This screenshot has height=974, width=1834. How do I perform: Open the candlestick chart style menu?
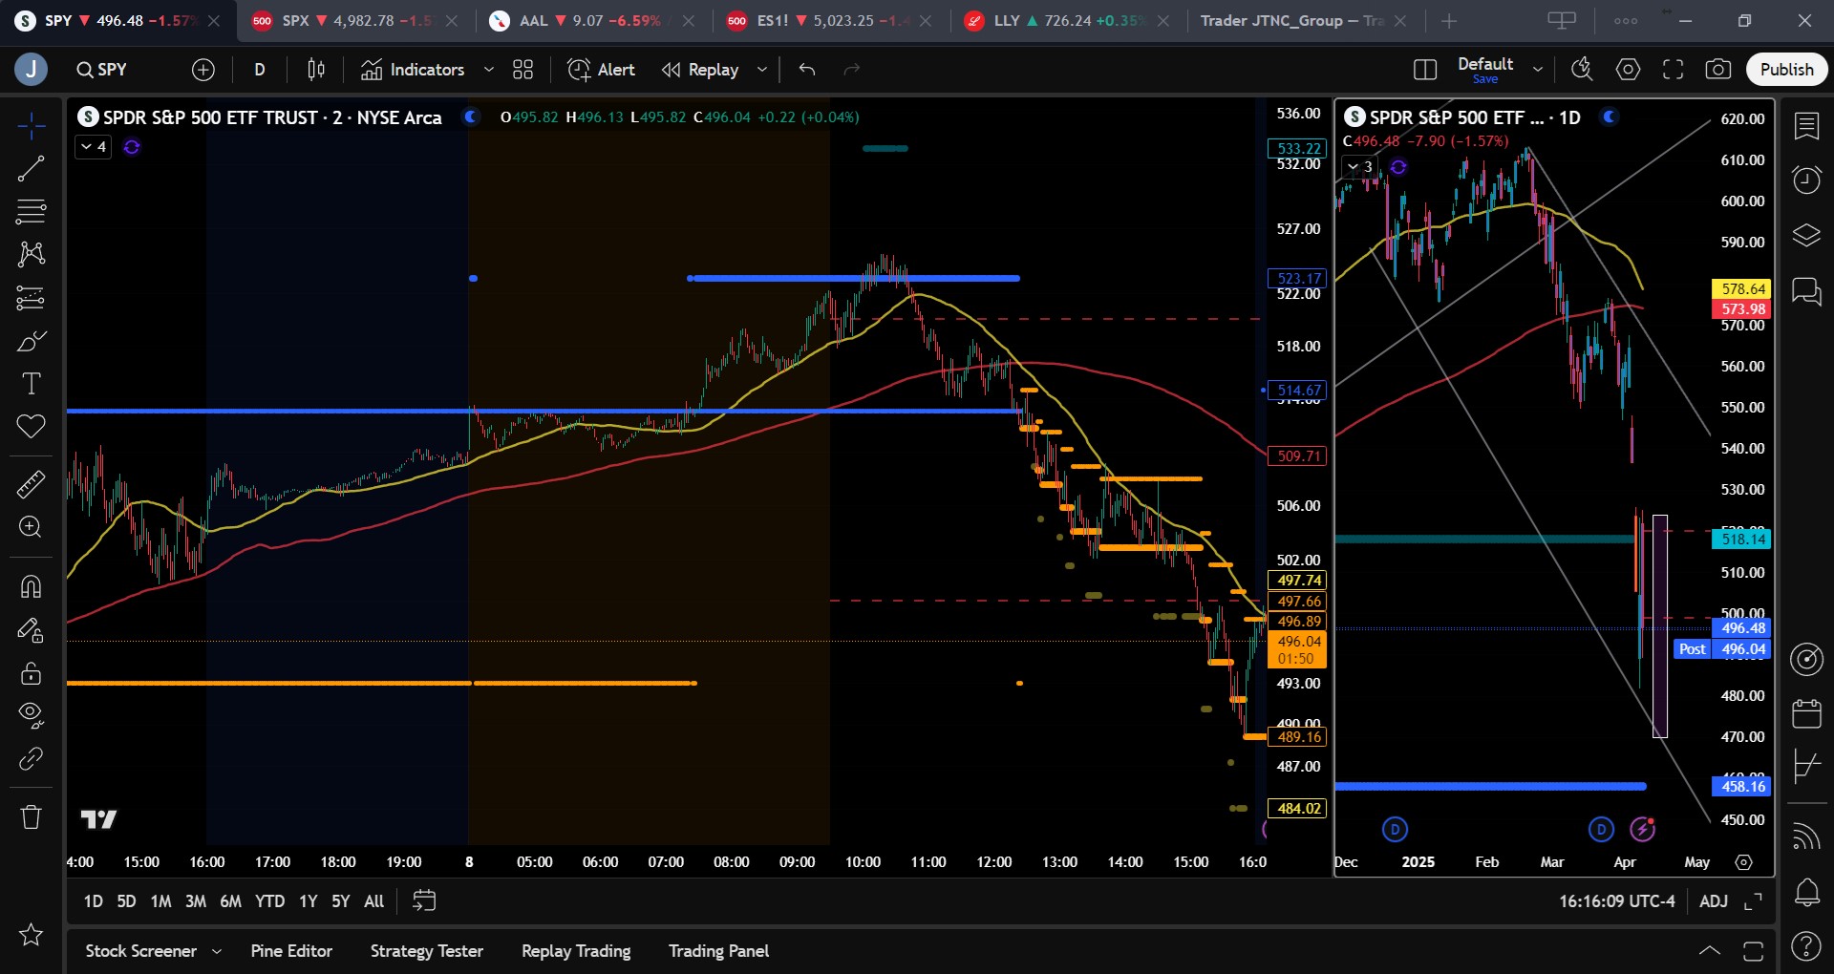pyautogui.click(x=316, y=70)
